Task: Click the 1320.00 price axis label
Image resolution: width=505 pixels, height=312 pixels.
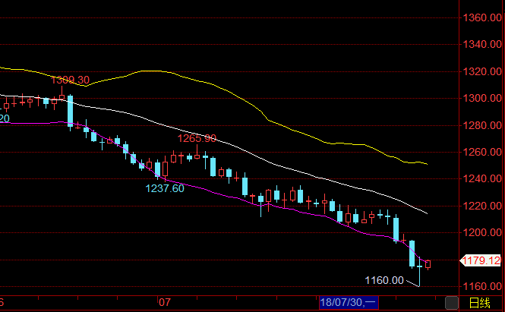Action: (x=481, y=71)
